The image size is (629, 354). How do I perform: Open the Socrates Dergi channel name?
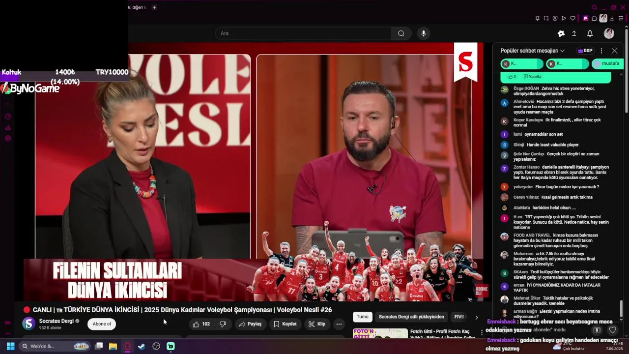57,321
